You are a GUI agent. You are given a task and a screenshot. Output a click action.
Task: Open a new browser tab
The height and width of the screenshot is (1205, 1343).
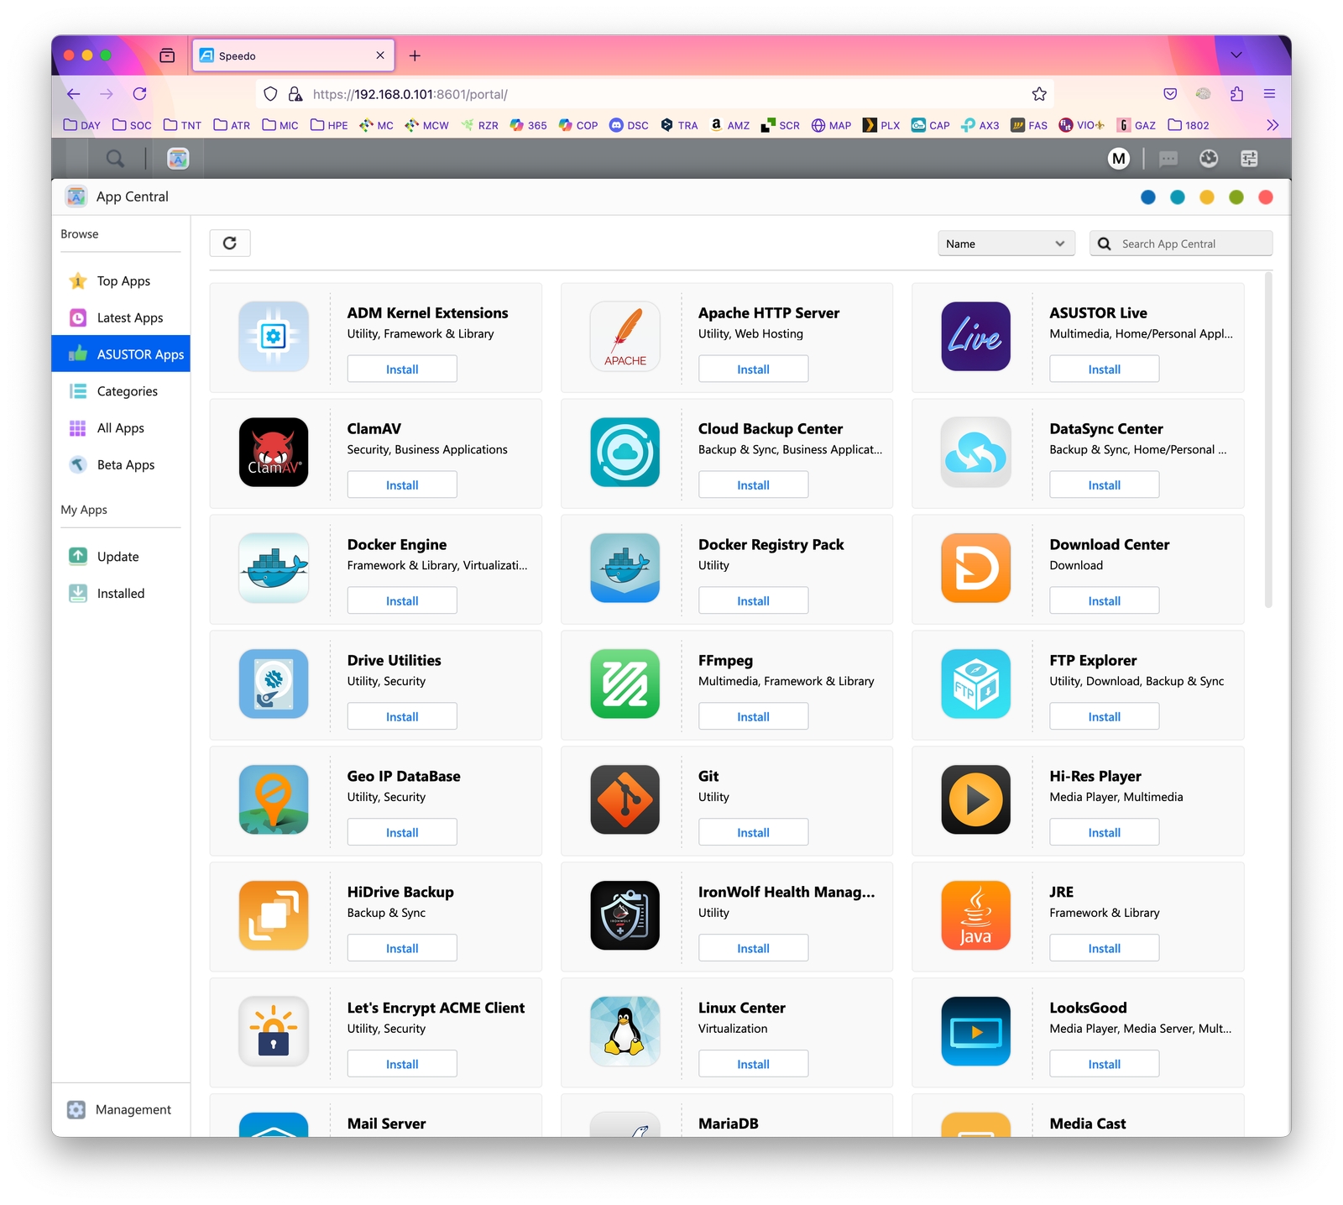[x=415, y=55]
